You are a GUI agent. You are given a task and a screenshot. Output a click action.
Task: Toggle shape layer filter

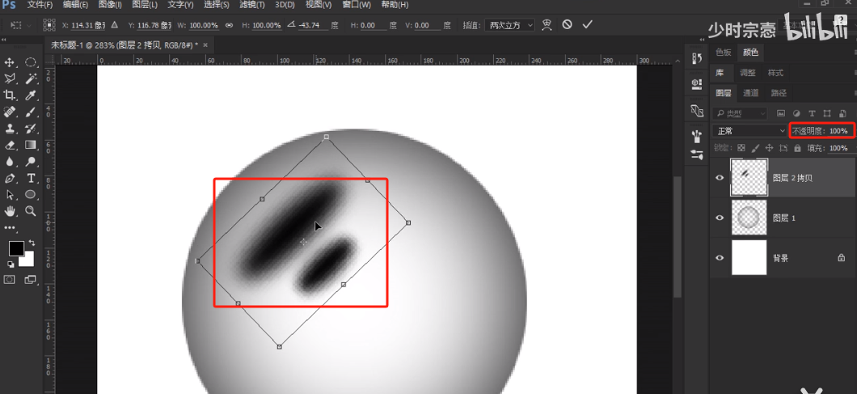tap(827, 114)
